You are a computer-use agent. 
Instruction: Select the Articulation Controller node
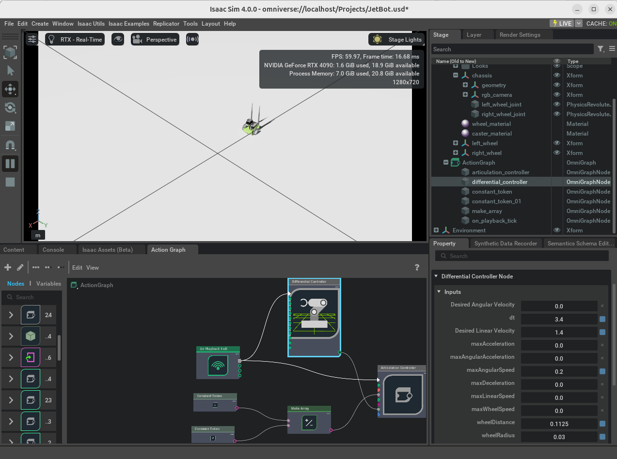pos(402,392)
